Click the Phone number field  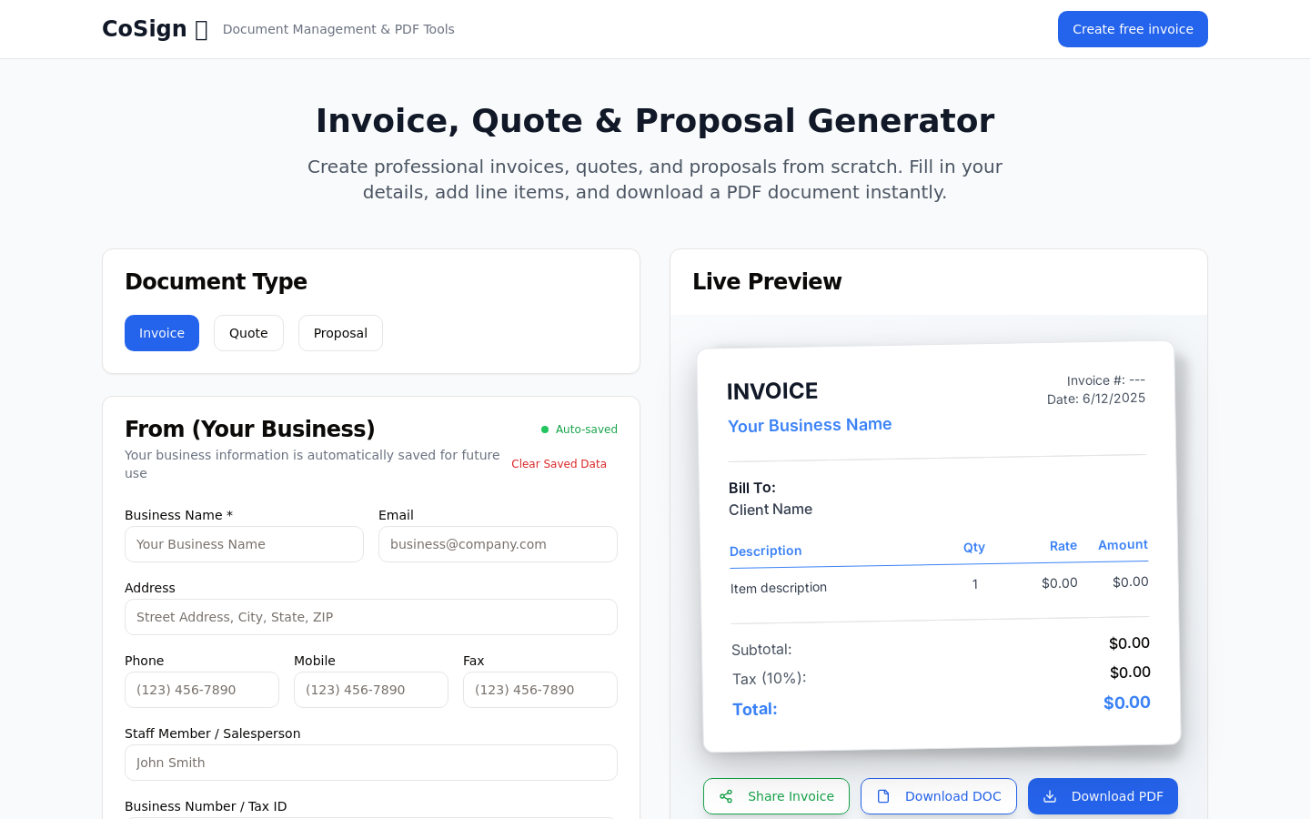tap(202, 690)
